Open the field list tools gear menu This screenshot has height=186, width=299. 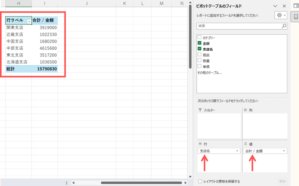click(281, 15)
